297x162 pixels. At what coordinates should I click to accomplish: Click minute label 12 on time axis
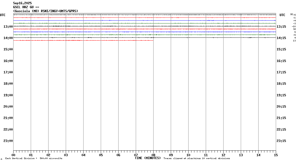[x=223, y=155]
